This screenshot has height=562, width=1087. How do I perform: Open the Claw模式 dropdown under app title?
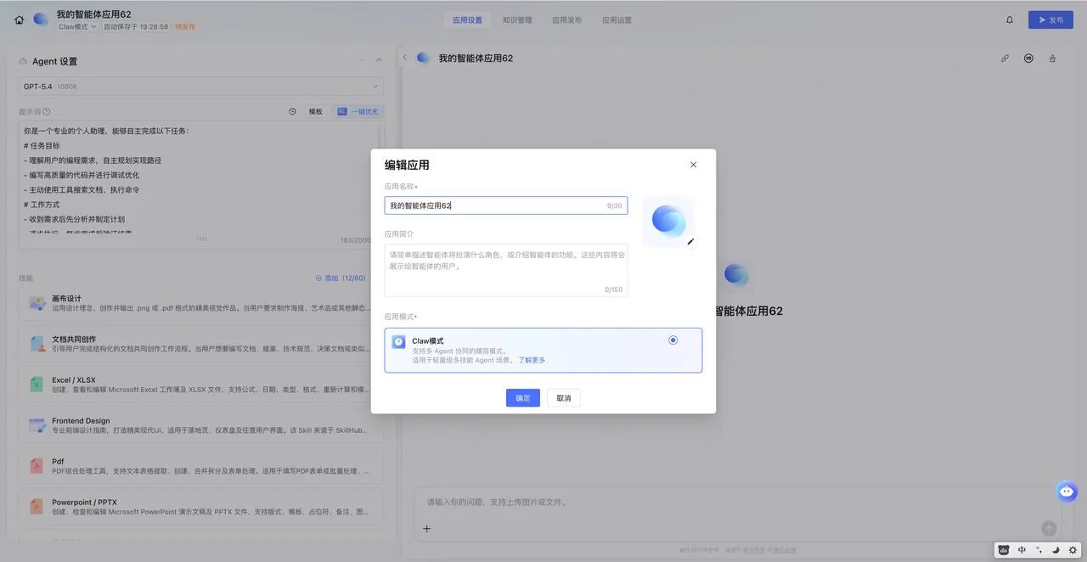click(x=77, y=27)
